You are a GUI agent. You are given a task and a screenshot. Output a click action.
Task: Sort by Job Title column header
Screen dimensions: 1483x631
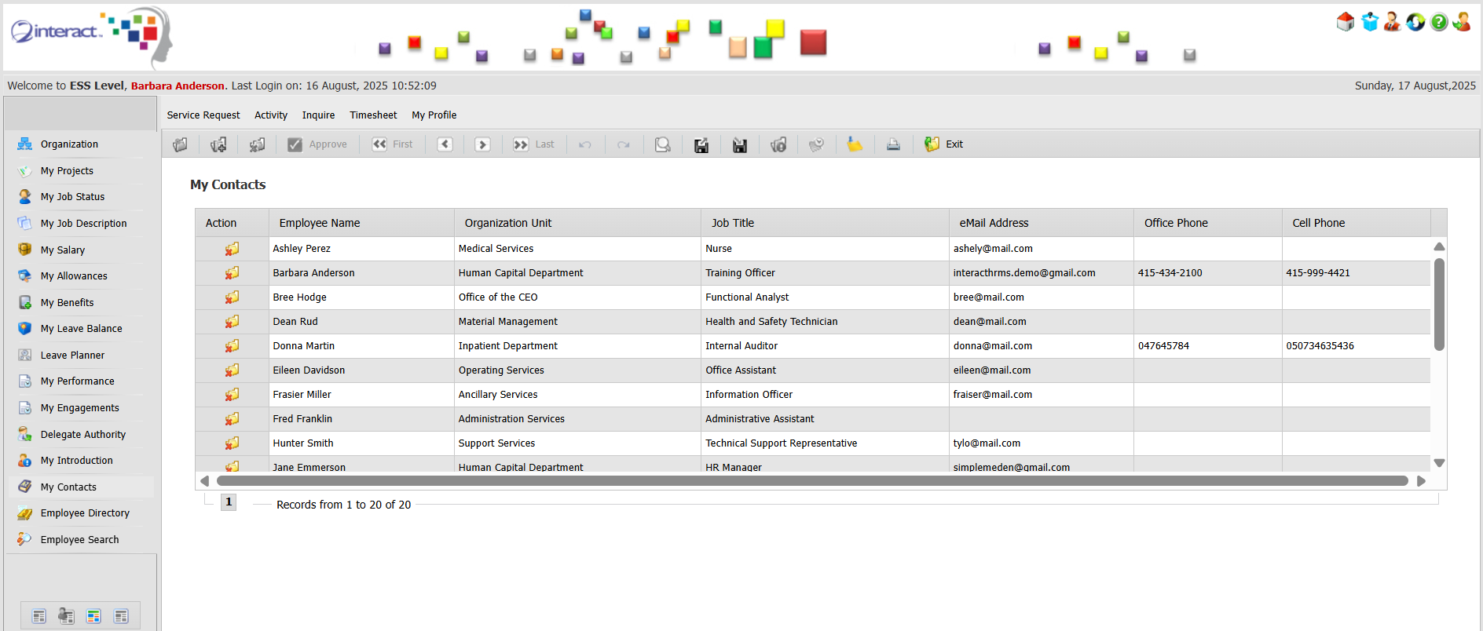point(825,223)
